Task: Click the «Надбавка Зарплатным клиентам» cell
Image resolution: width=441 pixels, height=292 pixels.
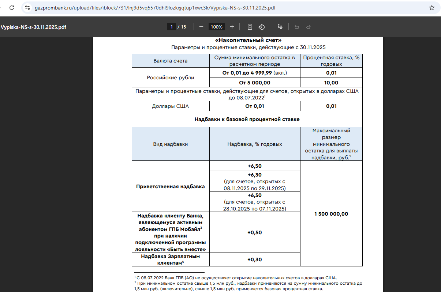Action: coord(170,259)
